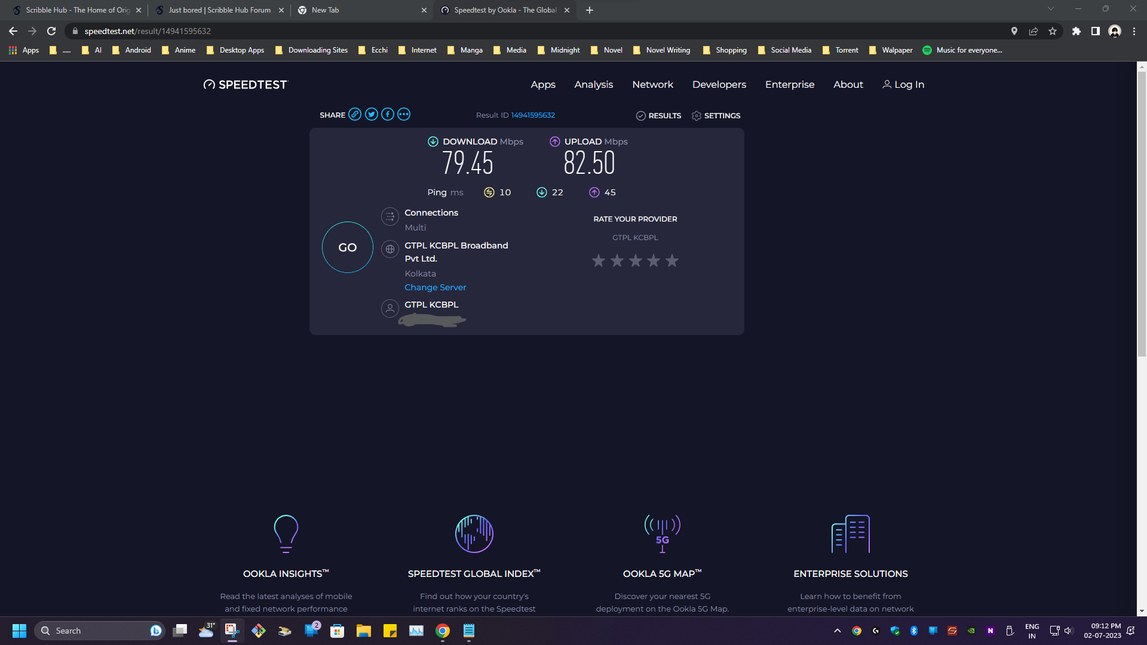Click the Connections globe icon next to Multi

click(x=390, y=216)
